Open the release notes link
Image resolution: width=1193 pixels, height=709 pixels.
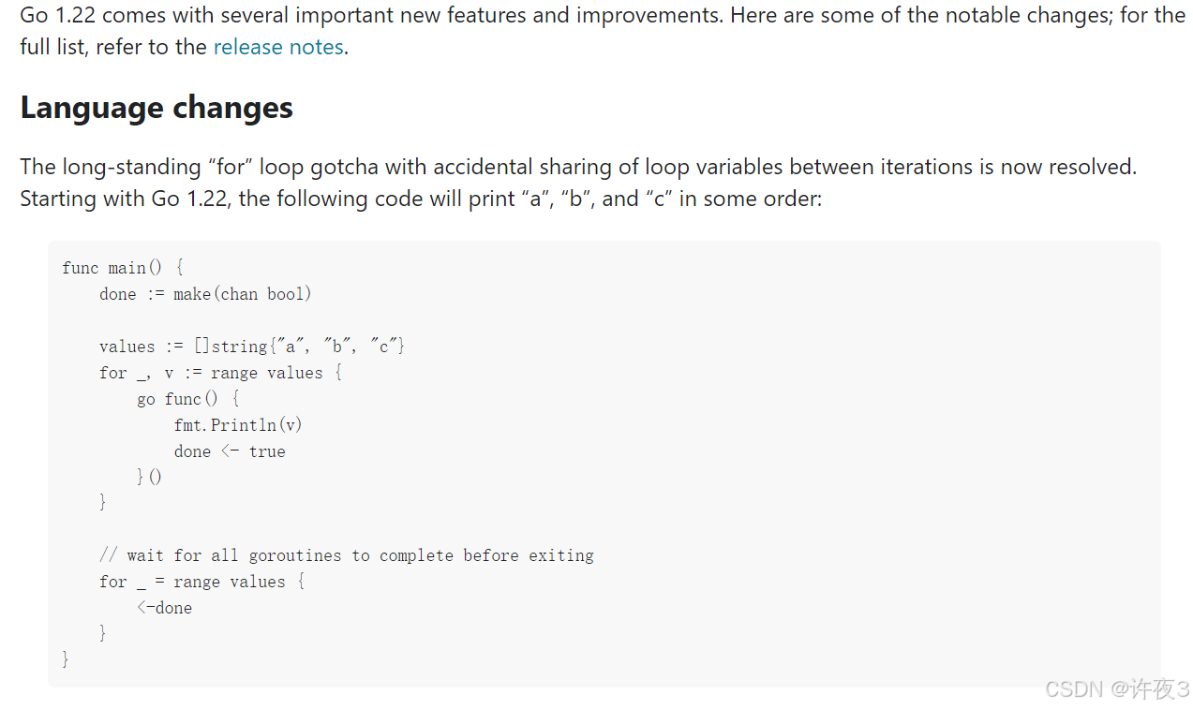tap(278, 47)
